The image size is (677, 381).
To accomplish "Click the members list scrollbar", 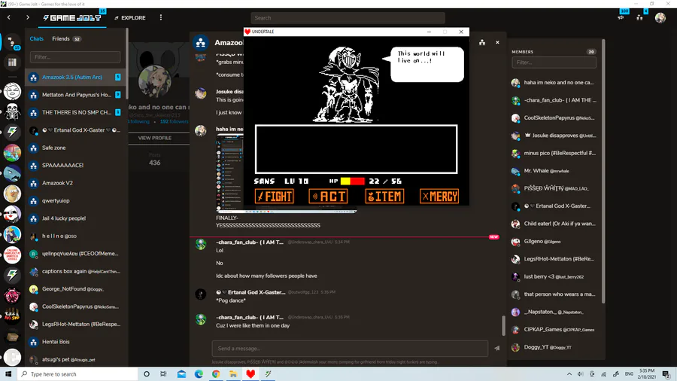I will point(603,171).
